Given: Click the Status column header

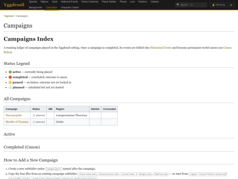Looking at the screenshot, I should (36, 109).
